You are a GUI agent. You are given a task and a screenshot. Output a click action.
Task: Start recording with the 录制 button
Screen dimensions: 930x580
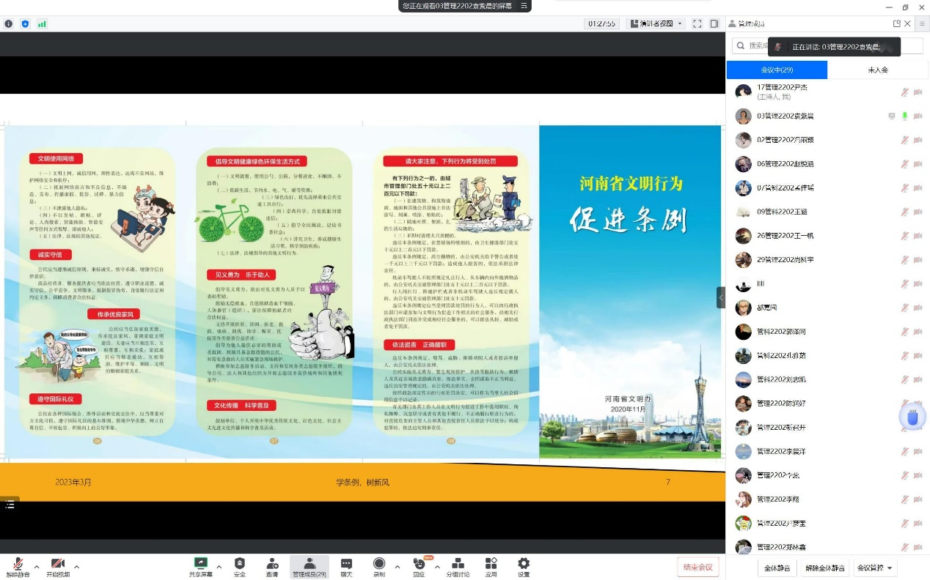pos(378,566)
